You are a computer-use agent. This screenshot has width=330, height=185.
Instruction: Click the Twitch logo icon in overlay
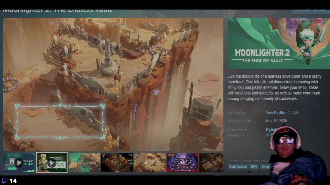pos(5,181)
